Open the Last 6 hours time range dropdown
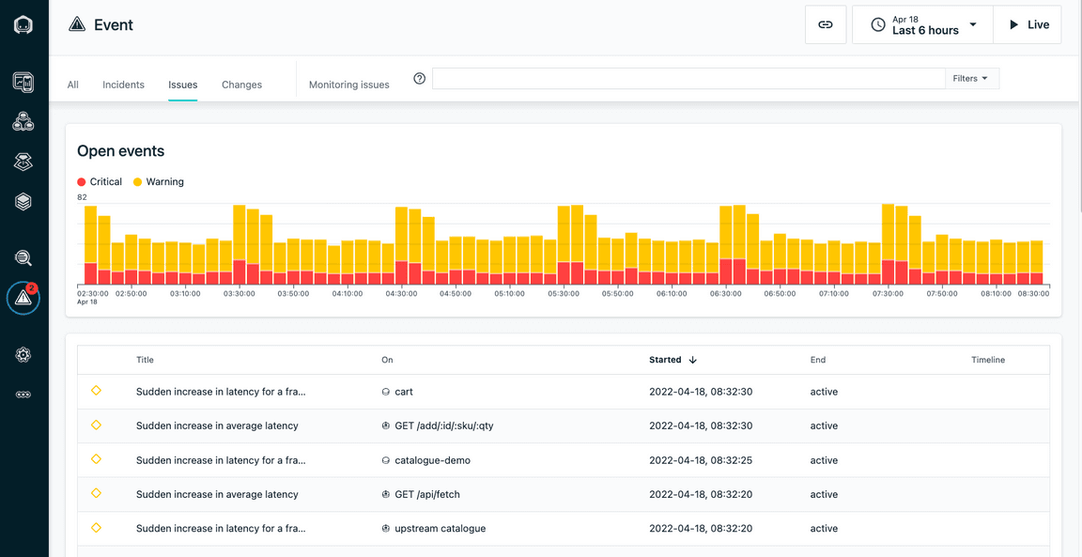This screenshot has height=557, width=1082. (922, 24)
